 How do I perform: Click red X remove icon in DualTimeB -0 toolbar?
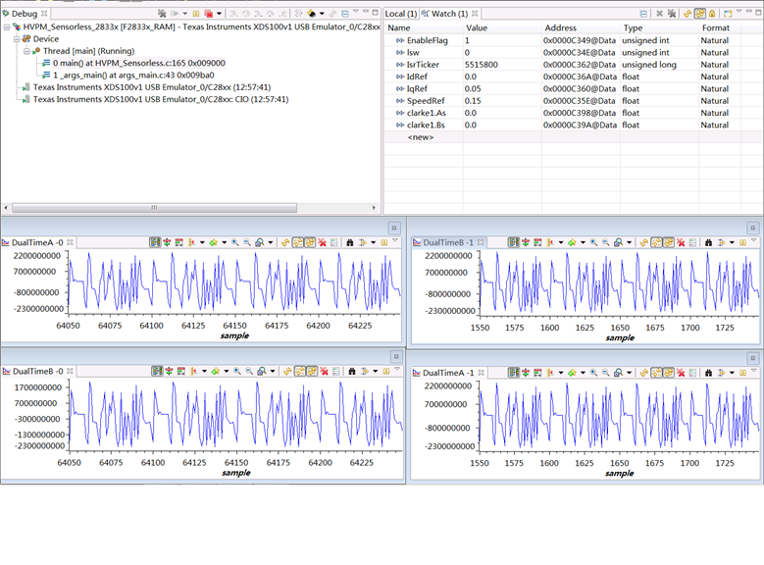(x=324, y=371)
